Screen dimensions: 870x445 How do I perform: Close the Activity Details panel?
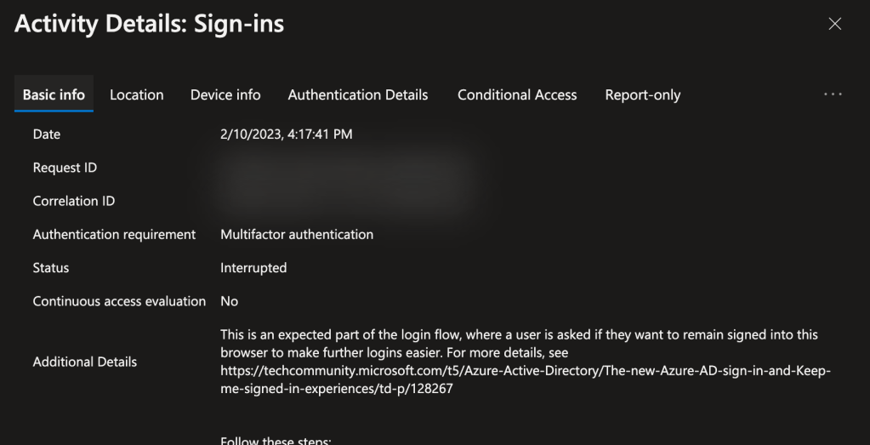(834, 24)
